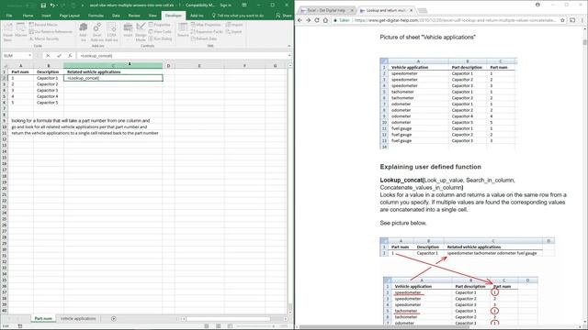Add a new sheet
The image size is (588, 330).
click(114, 318)
